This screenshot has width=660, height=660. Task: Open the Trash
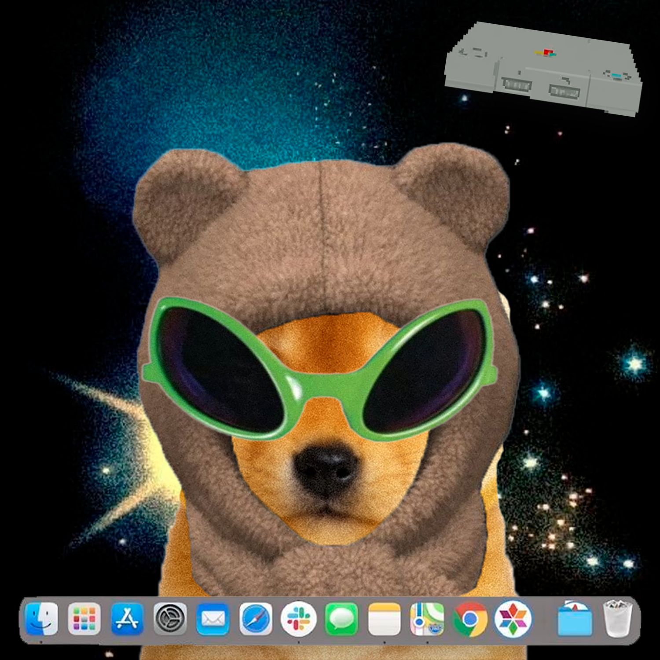point(618,619)
